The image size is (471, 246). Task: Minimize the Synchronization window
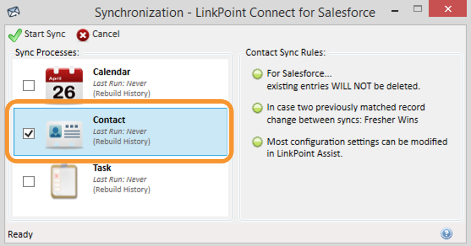(x=395, y=11)
